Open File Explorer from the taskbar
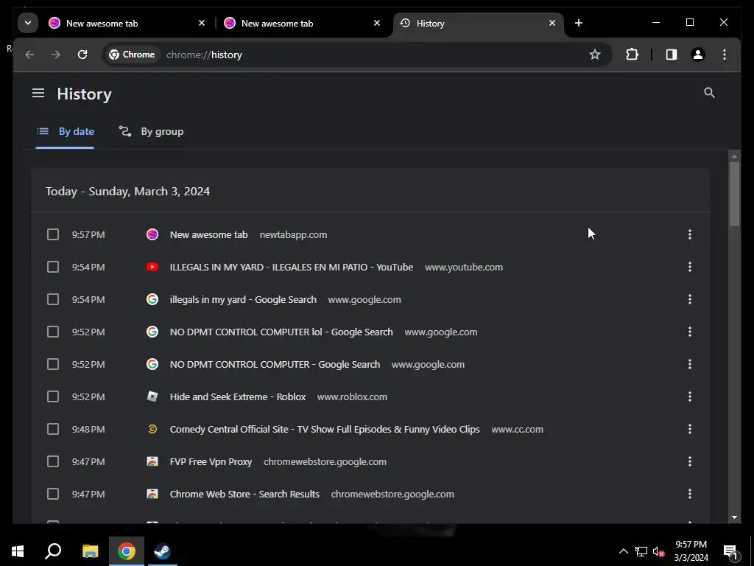 pos(90,551)
